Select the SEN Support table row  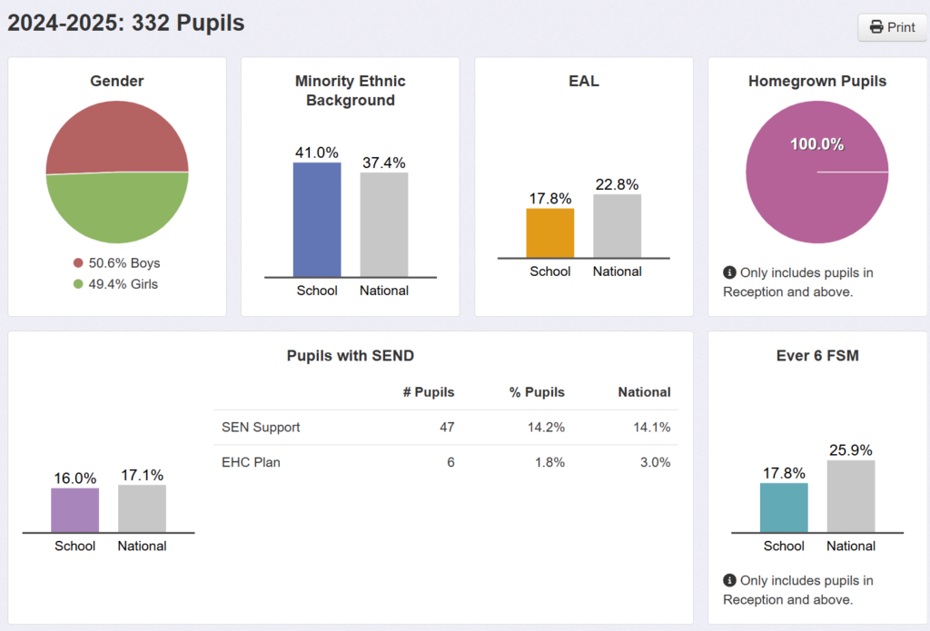[446, 427]
